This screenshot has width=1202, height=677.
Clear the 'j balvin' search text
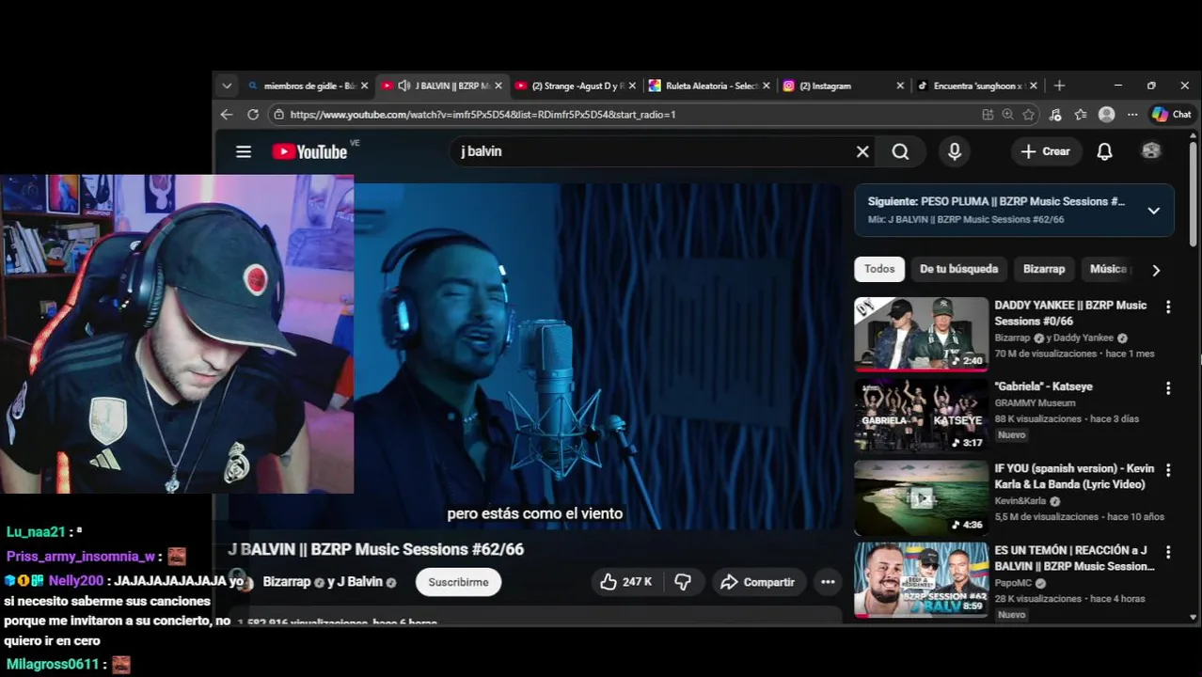[862, 151]
